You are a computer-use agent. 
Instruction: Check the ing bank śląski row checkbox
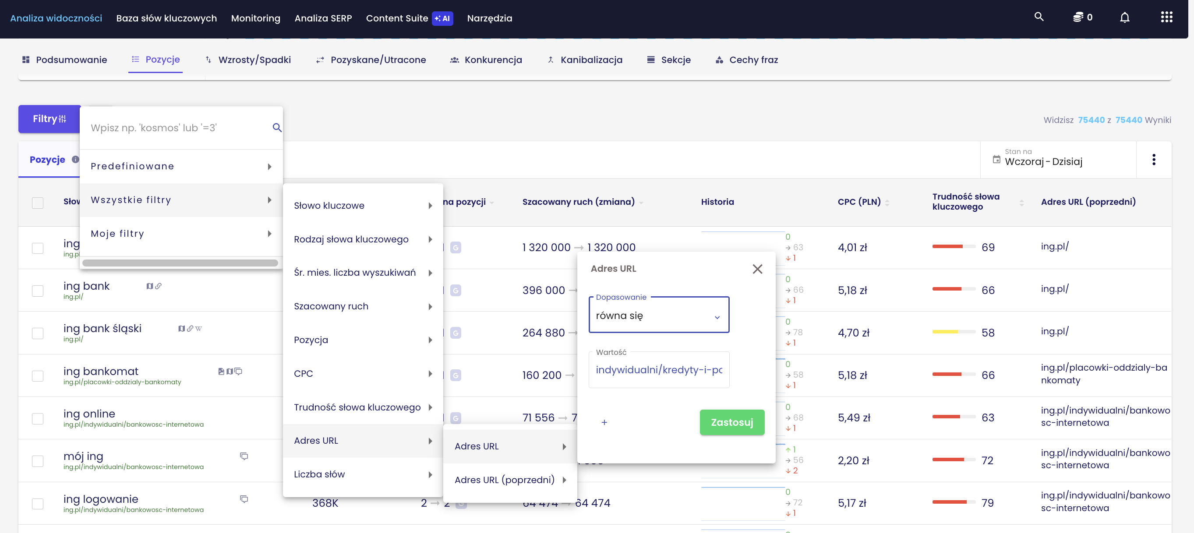pos(38,333)
